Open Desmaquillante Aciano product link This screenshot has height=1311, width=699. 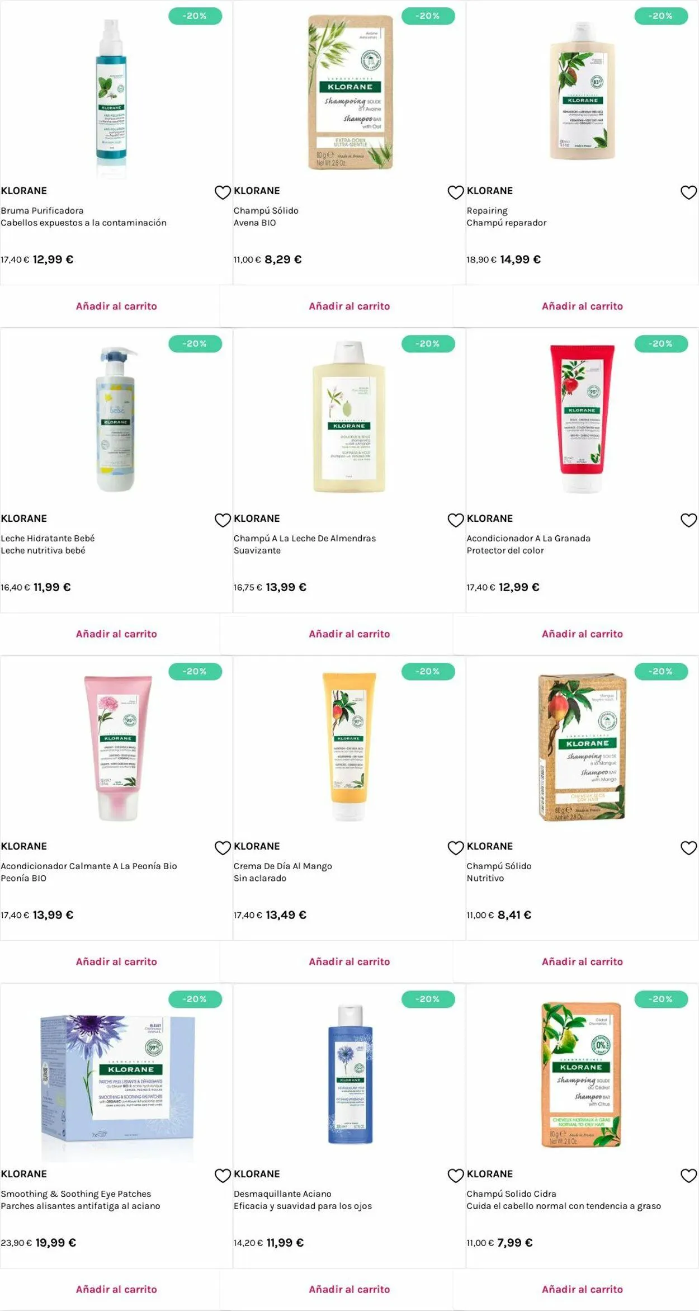coord(282,1194)
